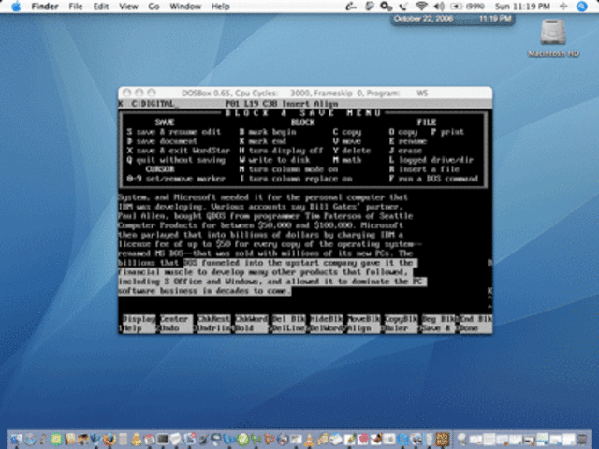
Task: Open the Window menu
Action: 185,7
